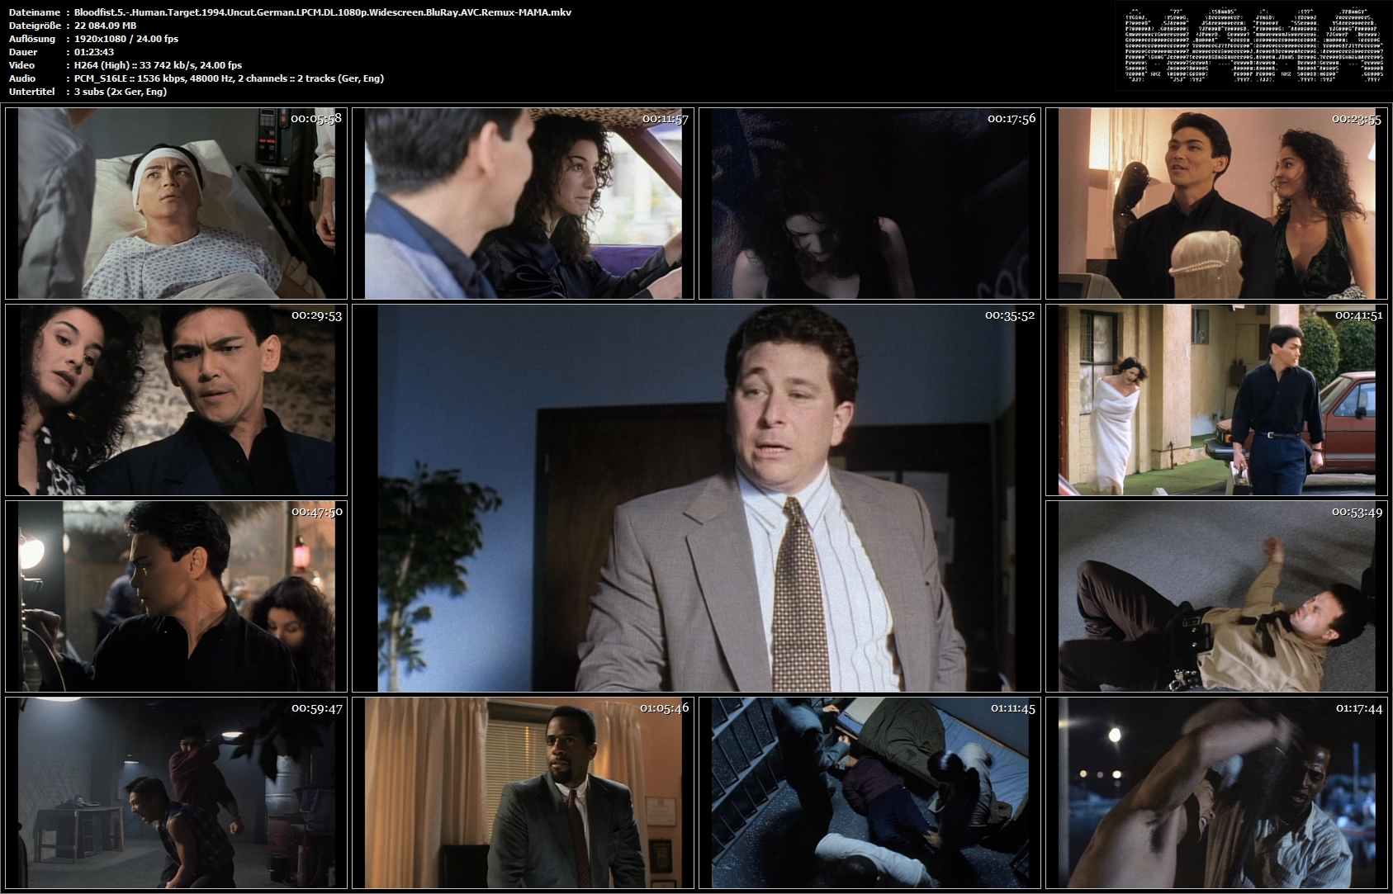Viewport: 1393px width, 894px height.
Task: Open the thumbnail stamped 00:53:49
Action: [1216, 596]
